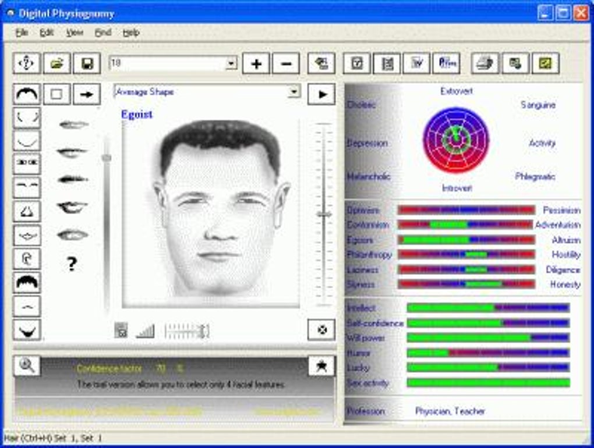
Task: Expand the Average Shape dropdown arrow
Action: (x=294, y=92)
